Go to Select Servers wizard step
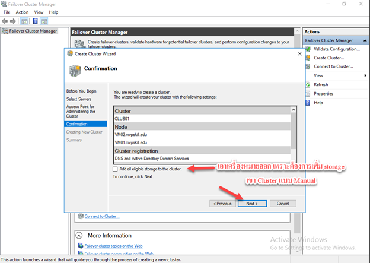Screen dimensions: 370x263 [79, 99]
